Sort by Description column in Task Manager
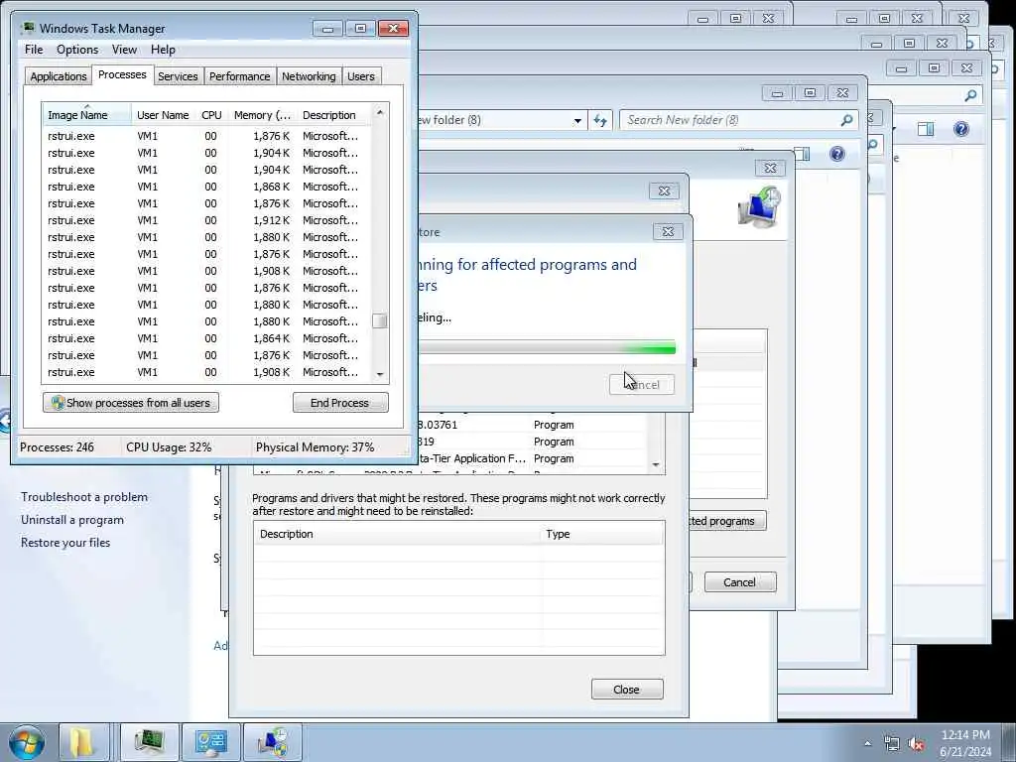The width and height of the screenshot is (1016, 762). pos(333,115)
